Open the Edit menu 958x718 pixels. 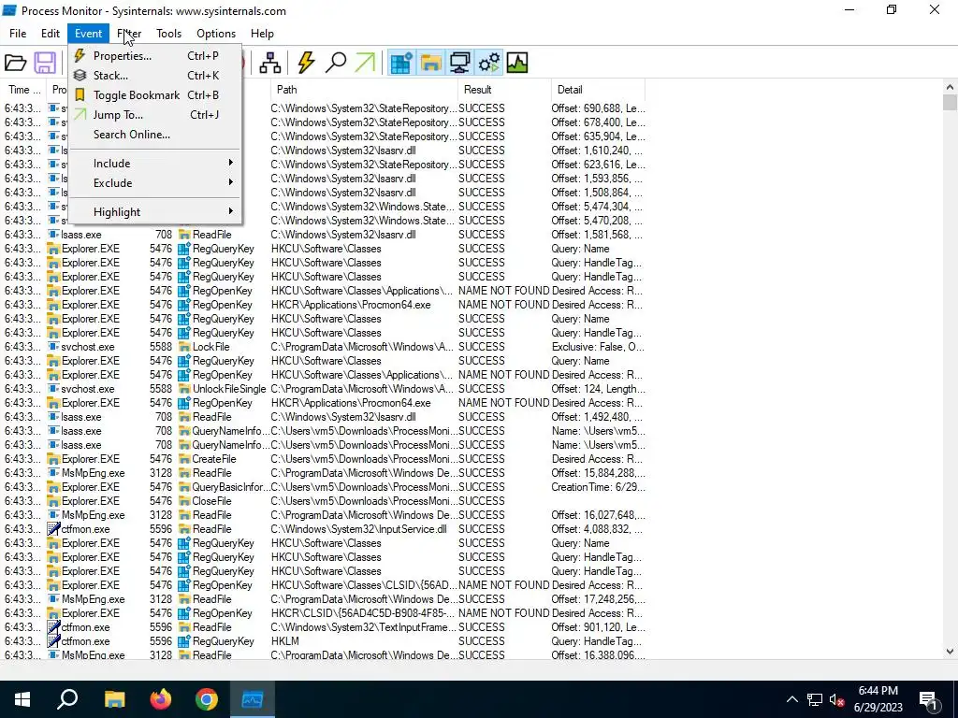coord(51,34)
